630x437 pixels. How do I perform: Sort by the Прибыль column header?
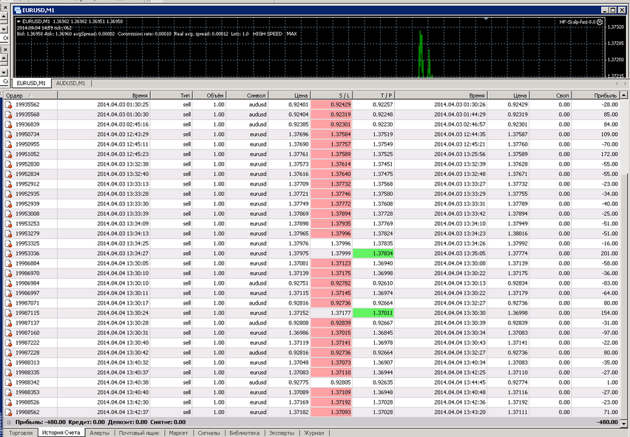pos(596,95)
